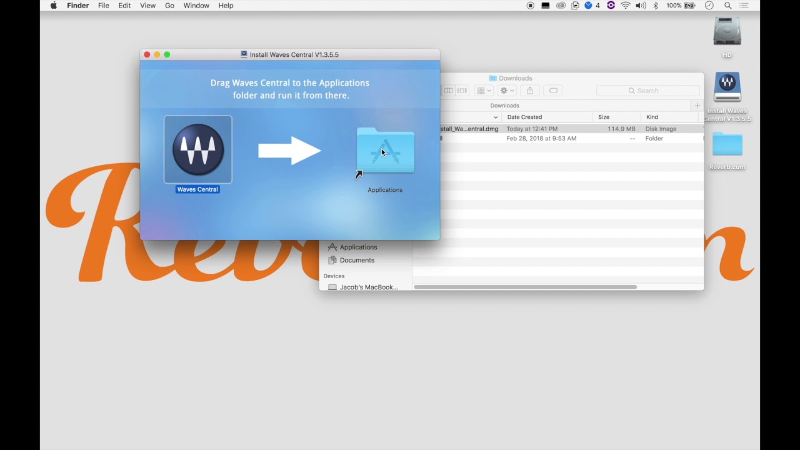Open Creative Cloud menu bar icon
This screenshot has width=800, height=450.
click(x=561, y=6)
